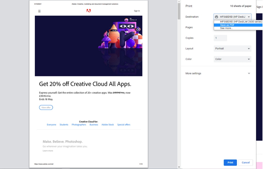
Task: Follow the "Learn more" link
Action: click(x=48, y=150)
